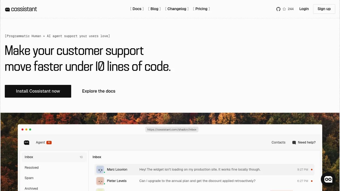Click the star icon beside 244
340x191 pixels.
[x=284, y=9]
